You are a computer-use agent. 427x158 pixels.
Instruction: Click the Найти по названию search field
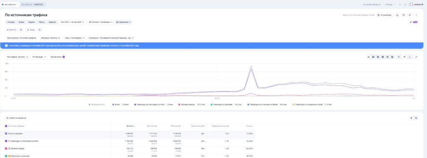17,118
